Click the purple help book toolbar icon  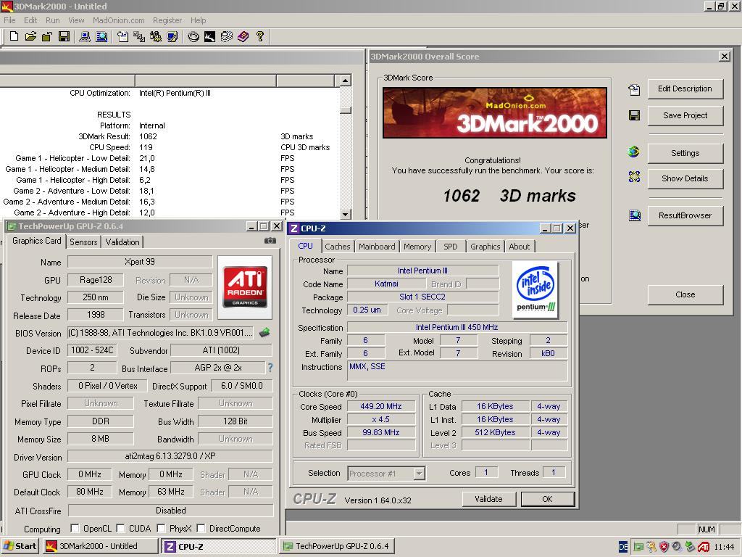point(243,36)
